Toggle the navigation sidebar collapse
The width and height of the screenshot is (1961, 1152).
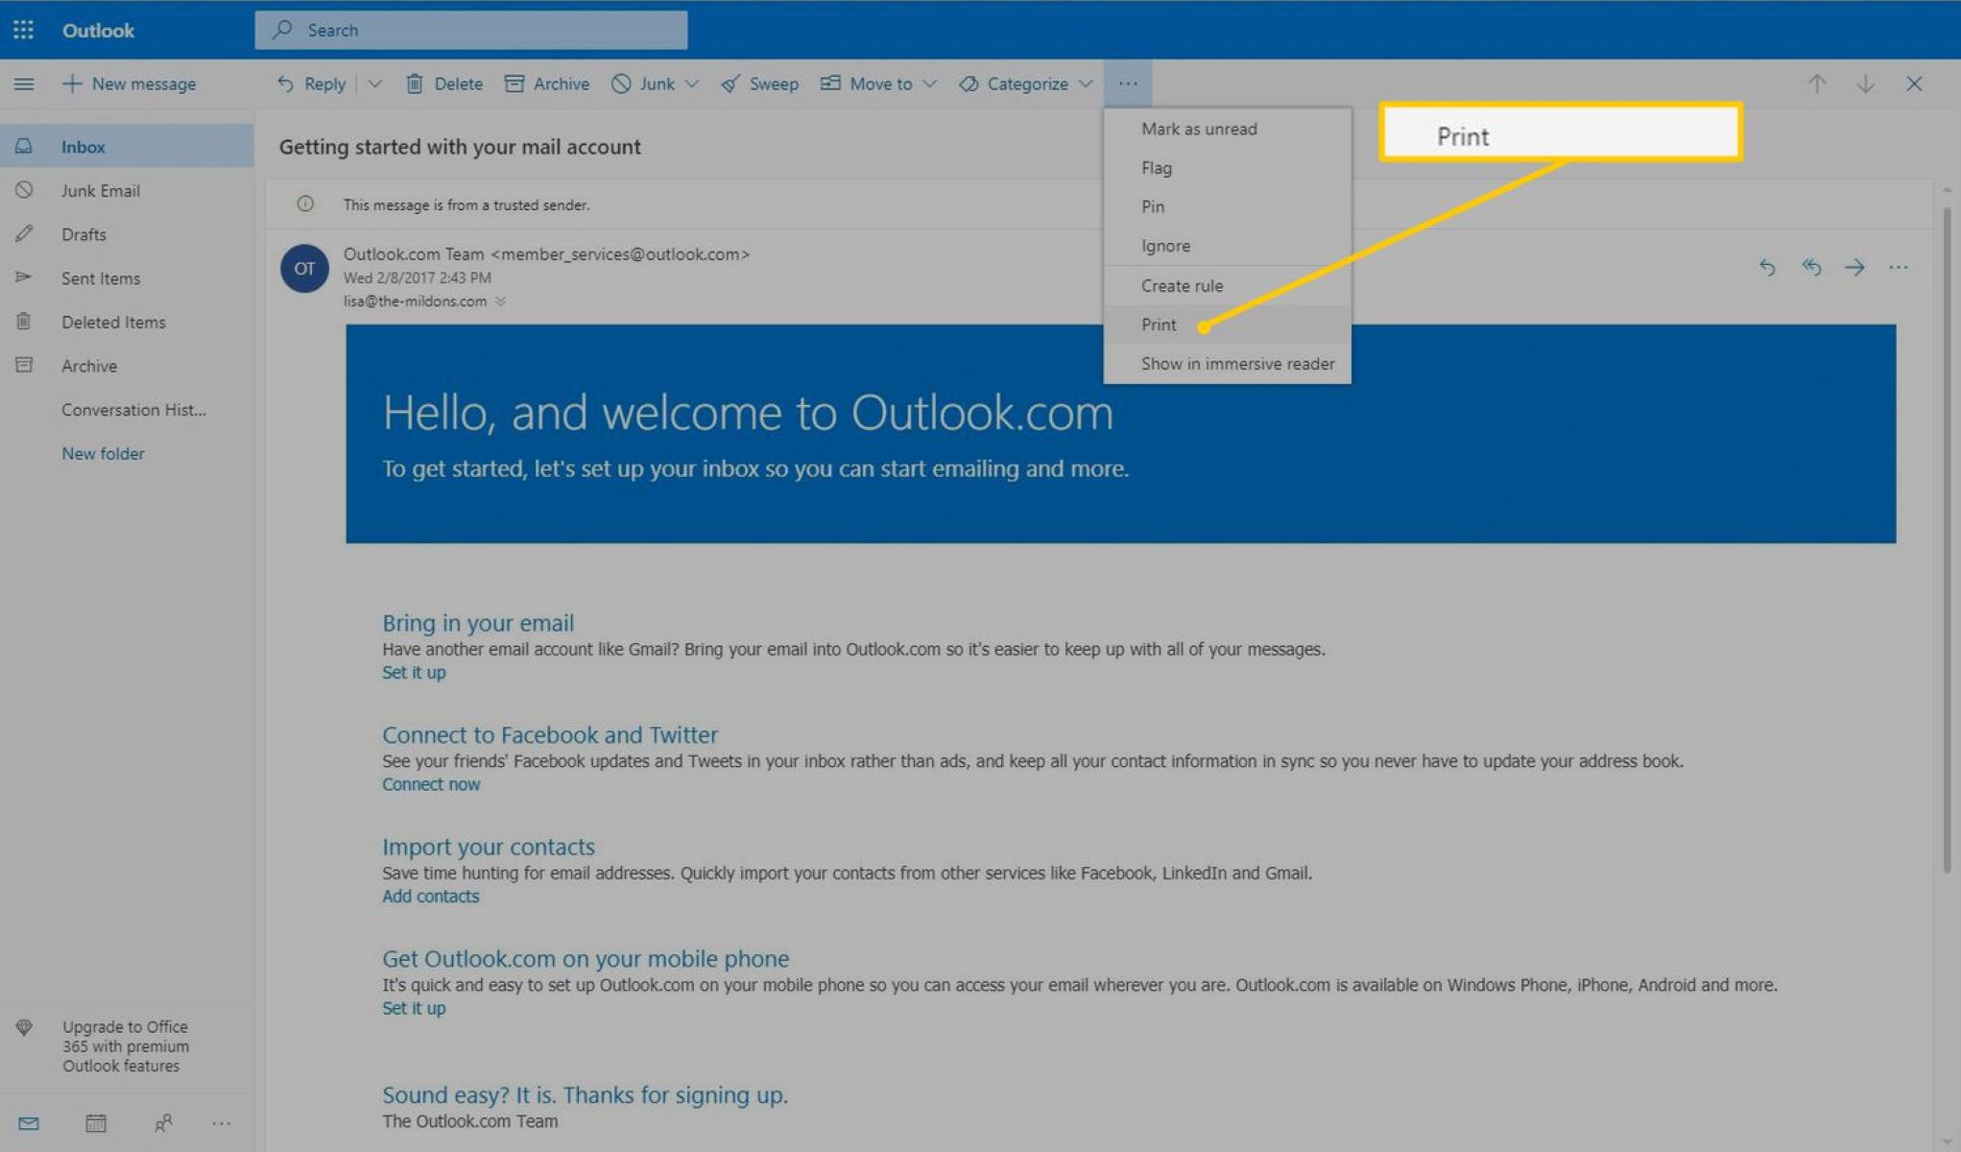tap(23, 84)
